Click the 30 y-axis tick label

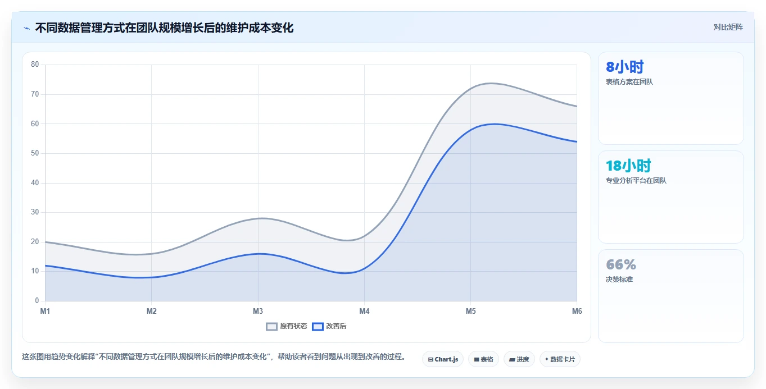point(35,212)
